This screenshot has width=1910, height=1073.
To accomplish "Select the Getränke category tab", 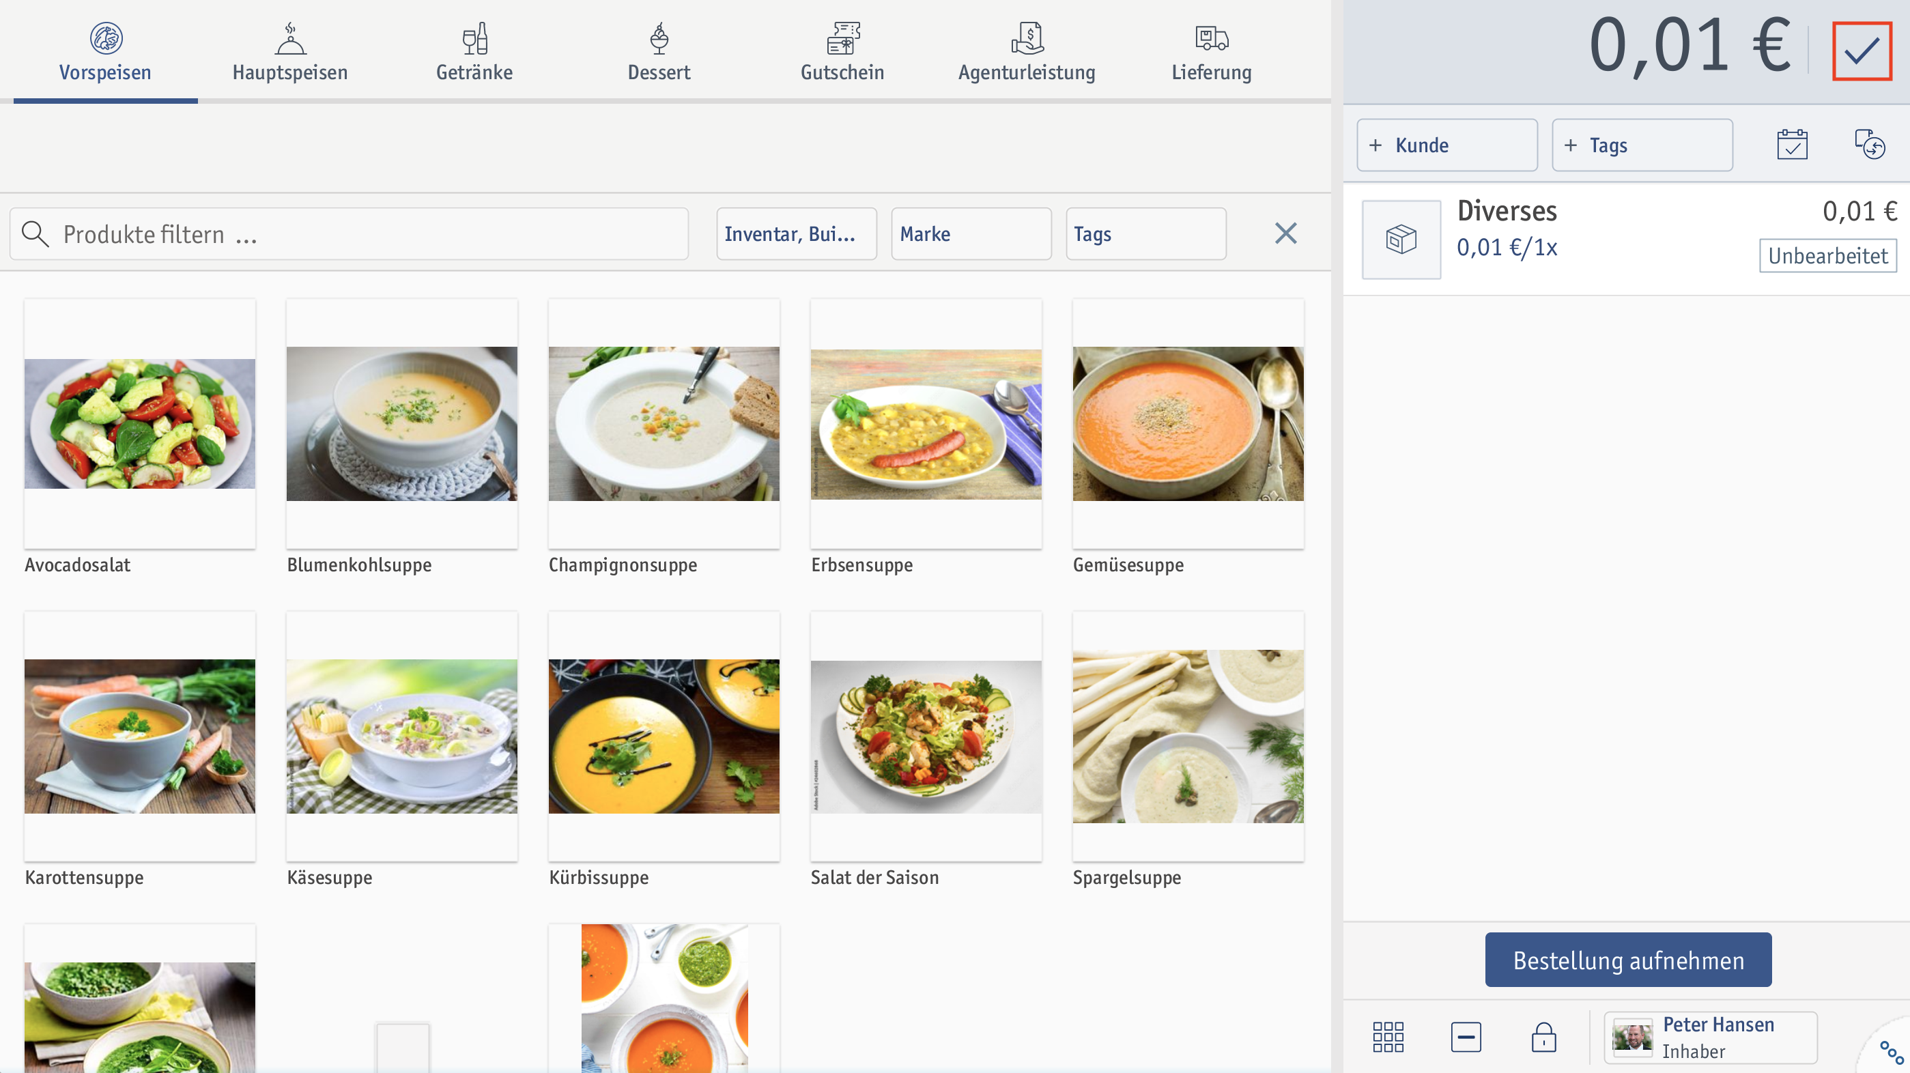I will [x=474, y=52].
